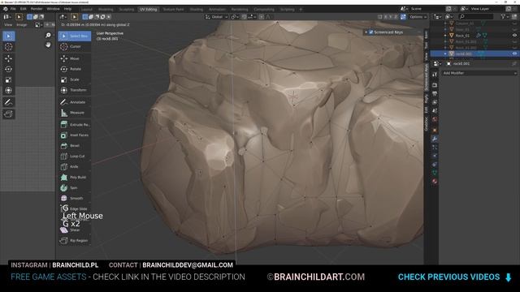Choose the Bevel tool
This screenshot has height=292, width=520.
point(75,146)
